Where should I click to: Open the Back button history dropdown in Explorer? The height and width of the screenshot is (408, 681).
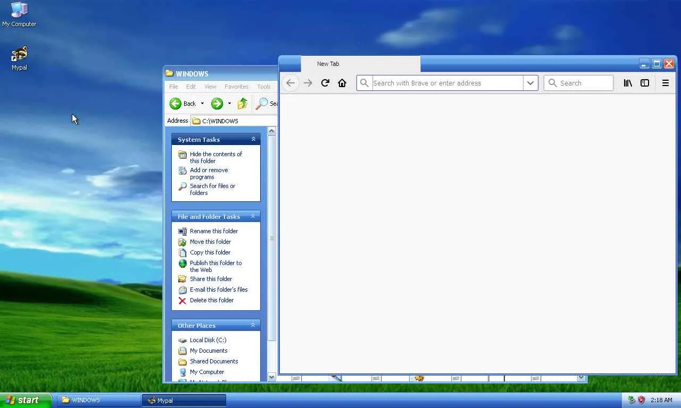(x=202, y=104)
